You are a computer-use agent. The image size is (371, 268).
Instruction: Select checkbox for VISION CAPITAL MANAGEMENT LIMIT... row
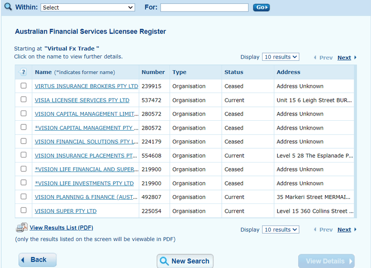pyautogui.click(x=24, y=113)
